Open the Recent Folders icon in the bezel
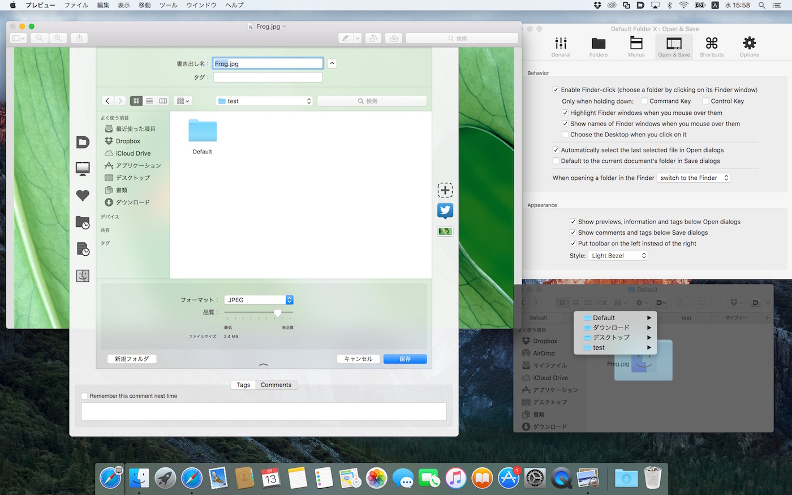792x495 pixels. pos(83,222)
